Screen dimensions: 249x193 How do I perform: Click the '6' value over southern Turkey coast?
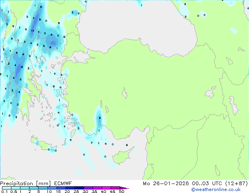[100, 118]
